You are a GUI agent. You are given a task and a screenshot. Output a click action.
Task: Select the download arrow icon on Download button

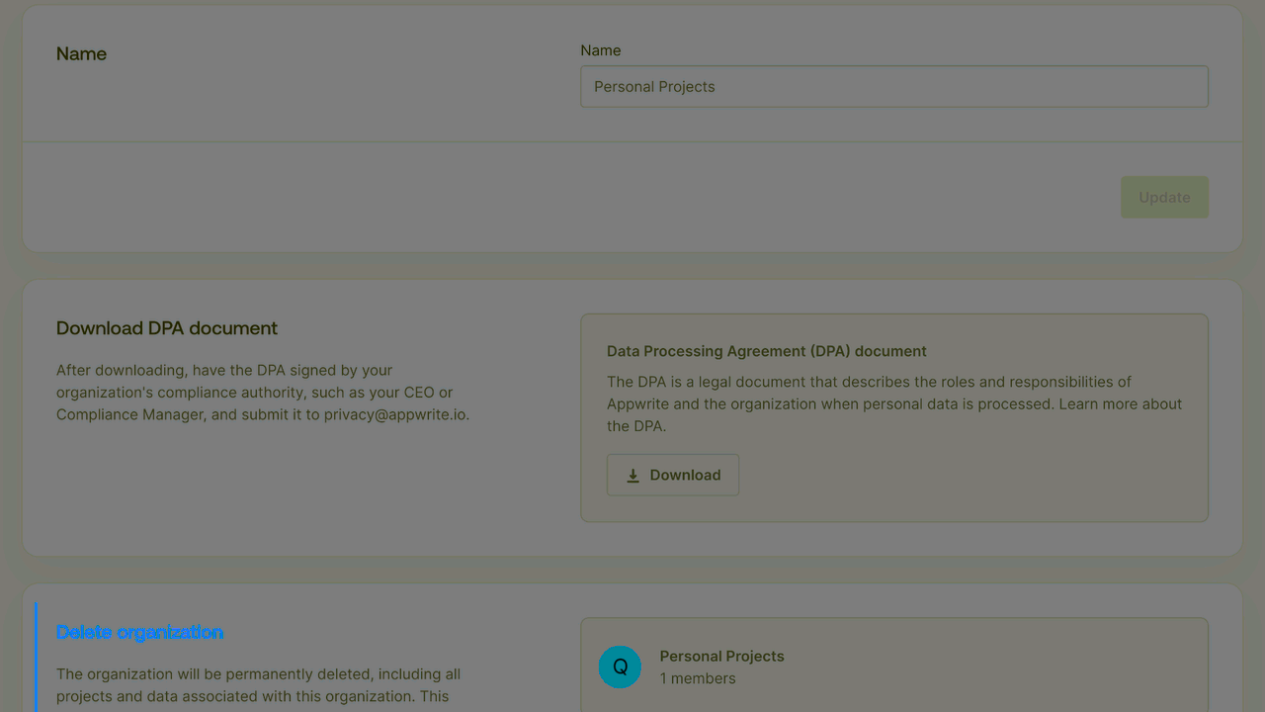point(632,475)
